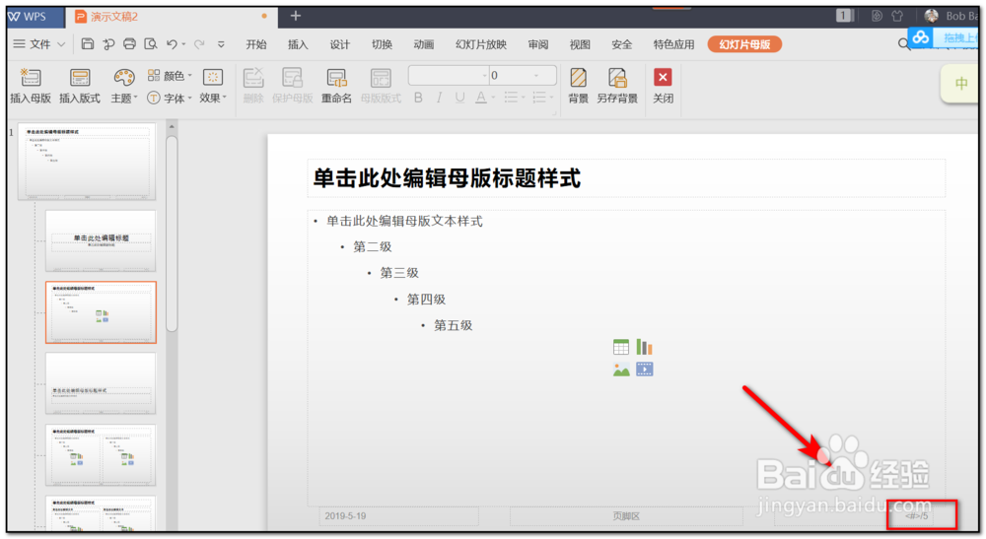Click the picture placeholder icon on slide

[x=620, y=370]
